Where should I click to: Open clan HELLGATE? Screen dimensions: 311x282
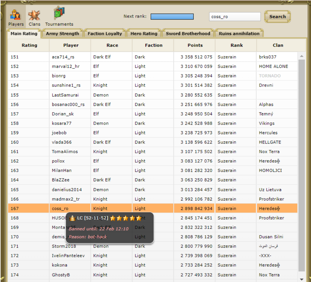[x=270, y=142]
